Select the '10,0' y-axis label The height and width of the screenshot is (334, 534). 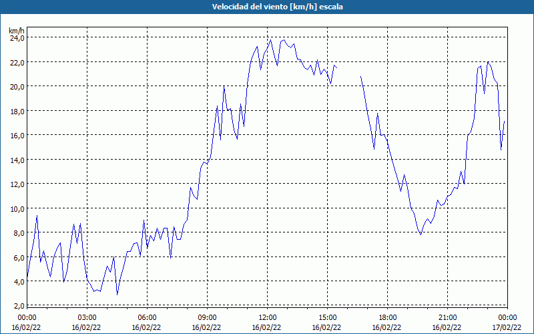point(17,208)
